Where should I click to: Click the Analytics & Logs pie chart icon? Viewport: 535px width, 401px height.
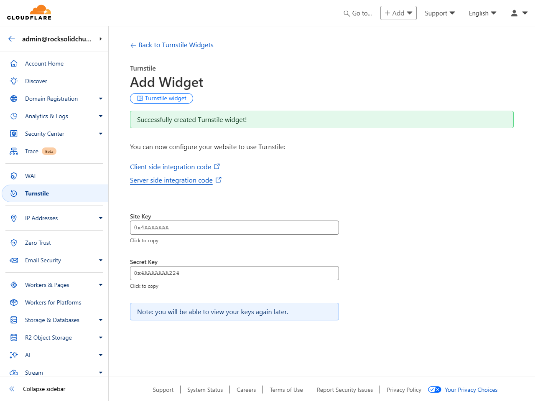14,116
